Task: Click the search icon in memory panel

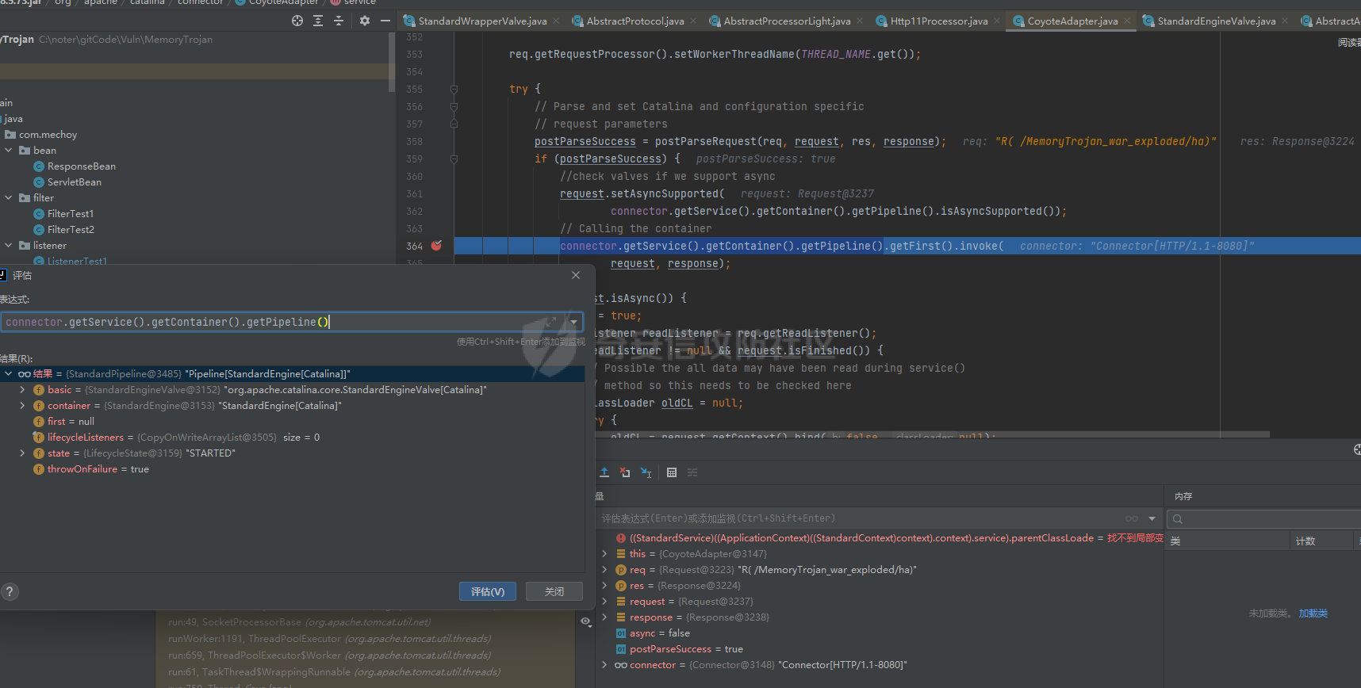Action: [x=1178, y=519]
